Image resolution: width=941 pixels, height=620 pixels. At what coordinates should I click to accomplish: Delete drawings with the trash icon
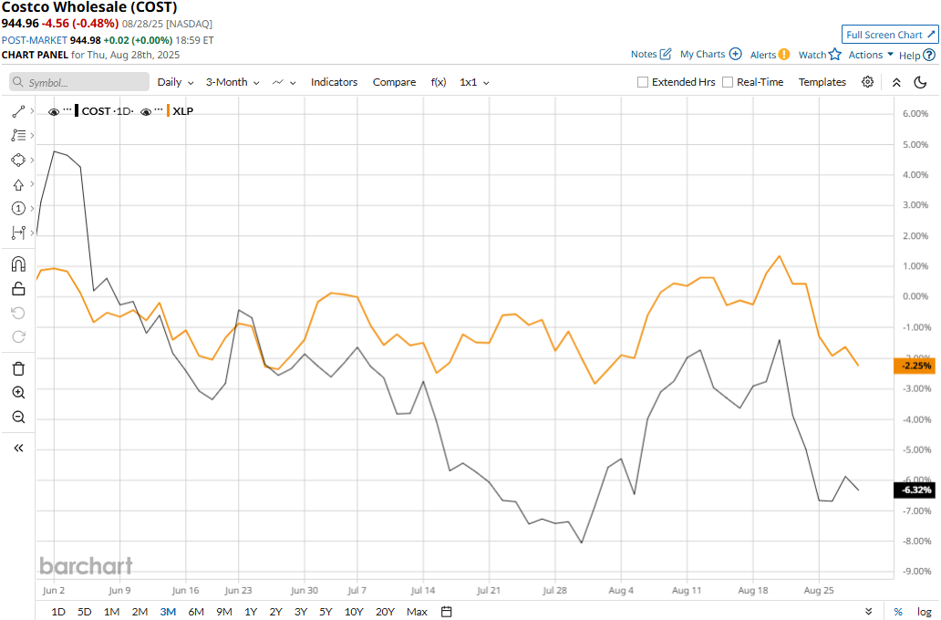point(18,368)
